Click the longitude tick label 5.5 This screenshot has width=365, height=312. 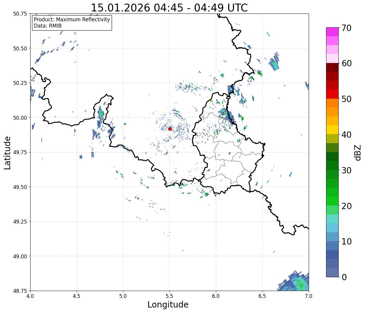169,296
